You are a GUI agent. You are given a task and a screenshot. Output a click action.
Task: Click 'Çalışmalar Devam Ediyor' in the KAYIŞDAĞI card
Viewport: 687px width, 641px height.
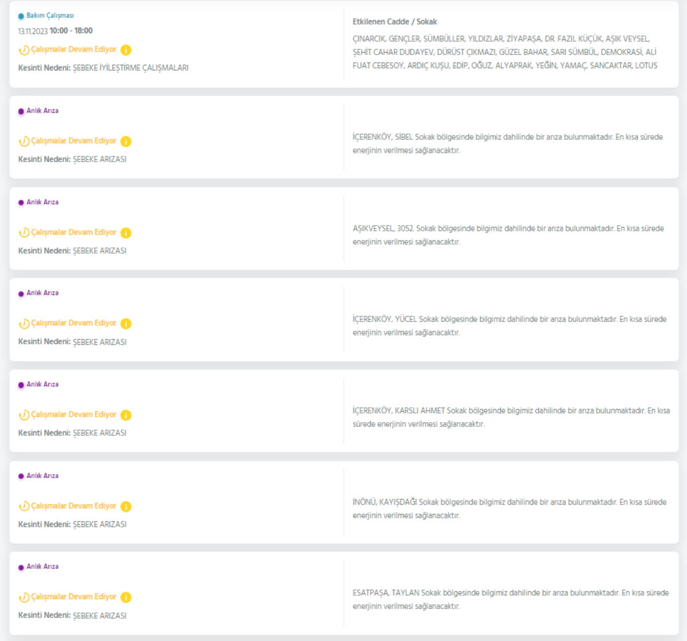[73, 506]
